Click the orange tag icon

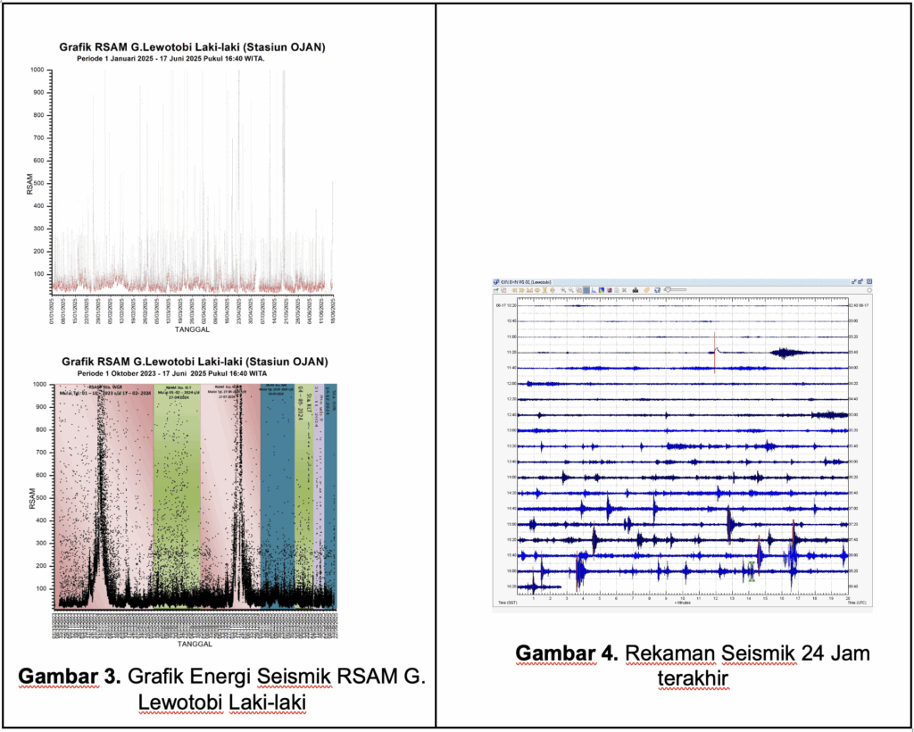click(x=646, y=290)
